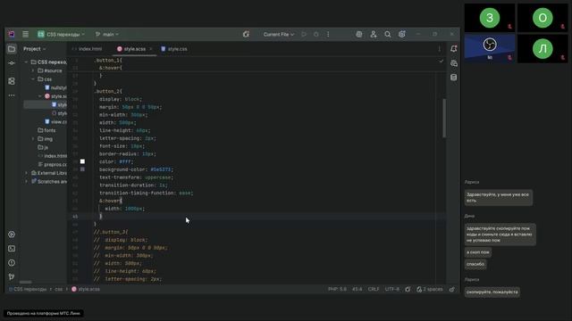Screen dimensions: 572x321
Task: Click the CRLF line separator widget
Action: pos(374,289)
